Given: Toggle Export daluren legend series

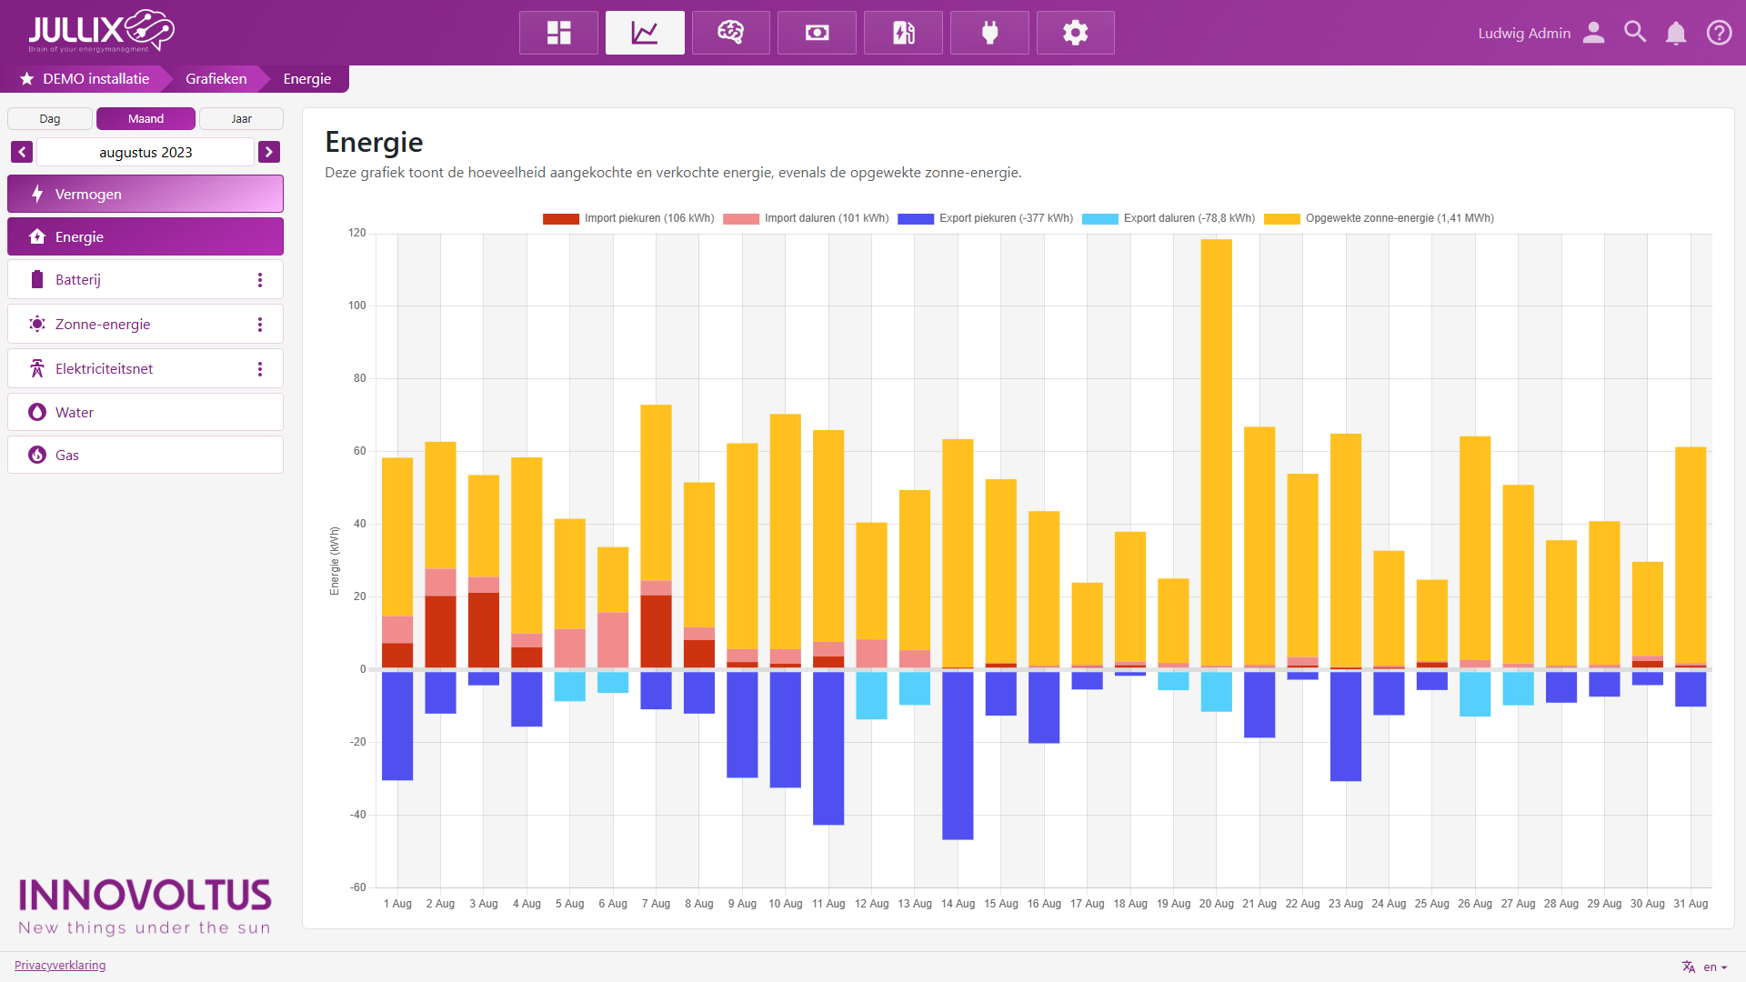Looking at the screenshot, I should tap(1189, 218).
